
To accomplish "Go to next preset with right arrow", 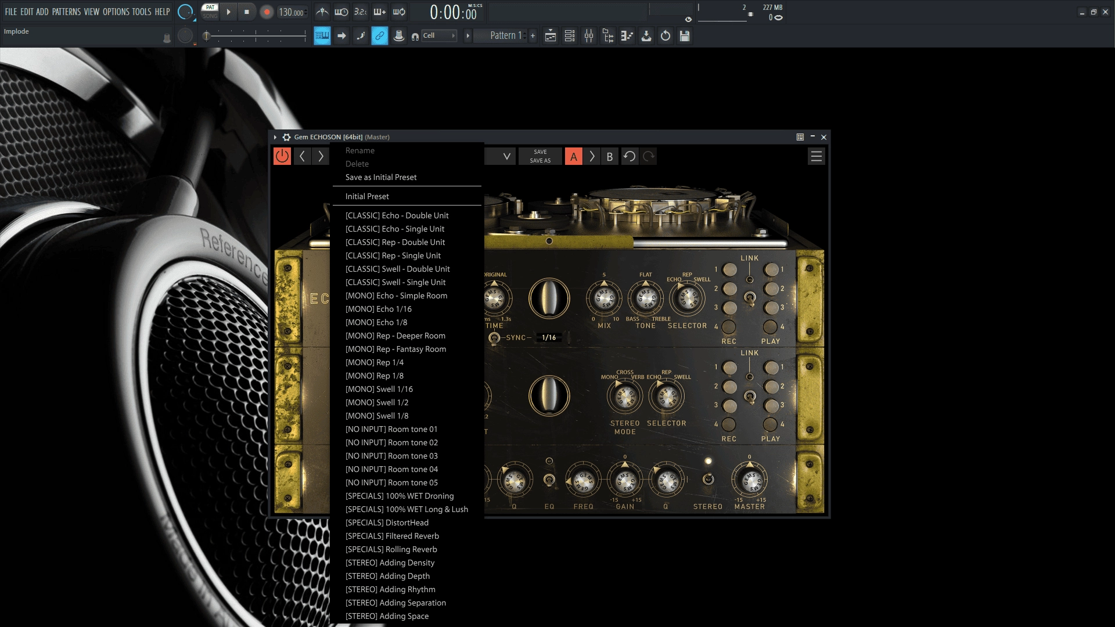I will 321,156.
